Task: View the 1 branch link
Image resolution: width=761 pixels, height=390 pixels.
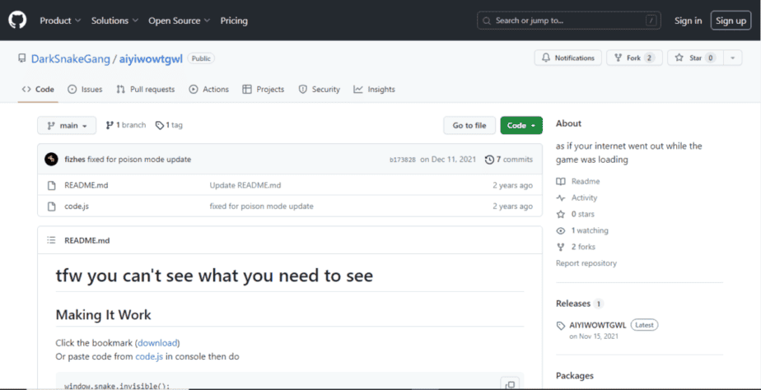Action: coord(126,125)
